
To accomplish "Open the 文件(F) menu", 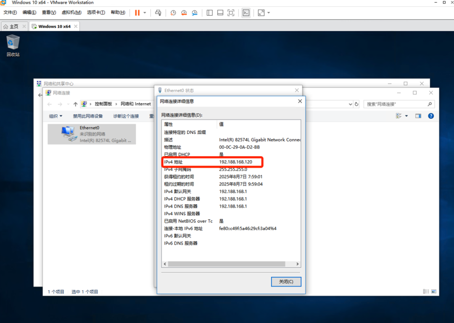I will click(x=10, y=13).
